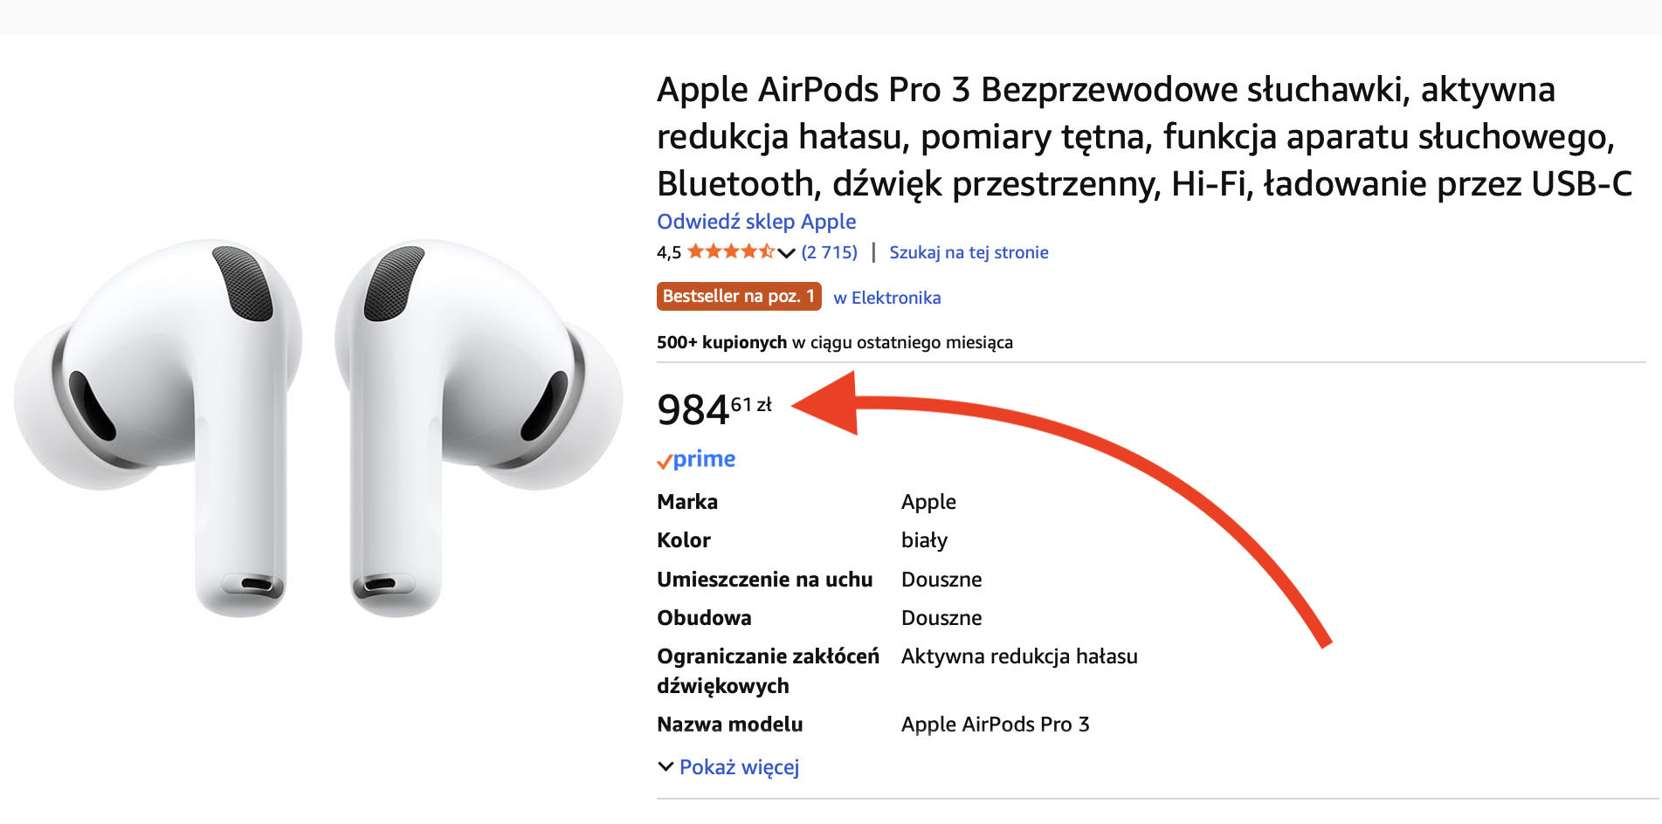
Task: Click the 'Marka' brand label
Action: (687, 502)
